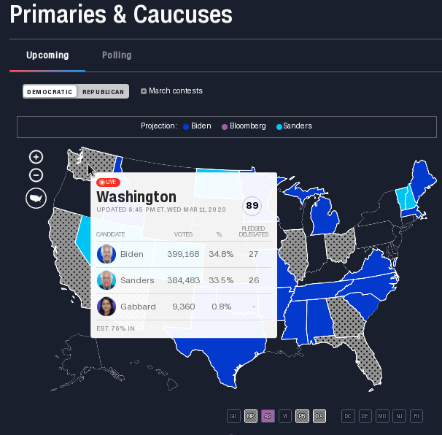Switch to Democratic results
The height and width of the screenshot is (435, 442).
coord(50,92)
